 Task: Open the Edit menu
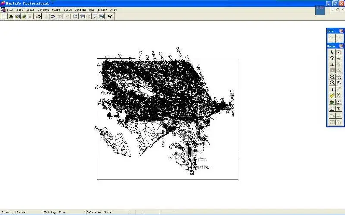(x=19, y=9)
